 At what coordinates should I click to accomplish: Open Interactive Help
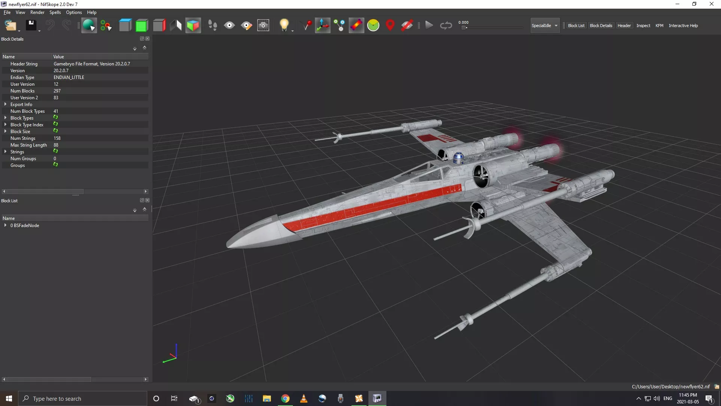coord(683,26)
